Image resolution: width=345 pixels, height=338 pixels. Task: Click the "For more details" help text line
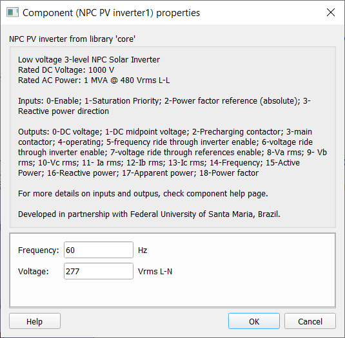click(x=143, y=194)
